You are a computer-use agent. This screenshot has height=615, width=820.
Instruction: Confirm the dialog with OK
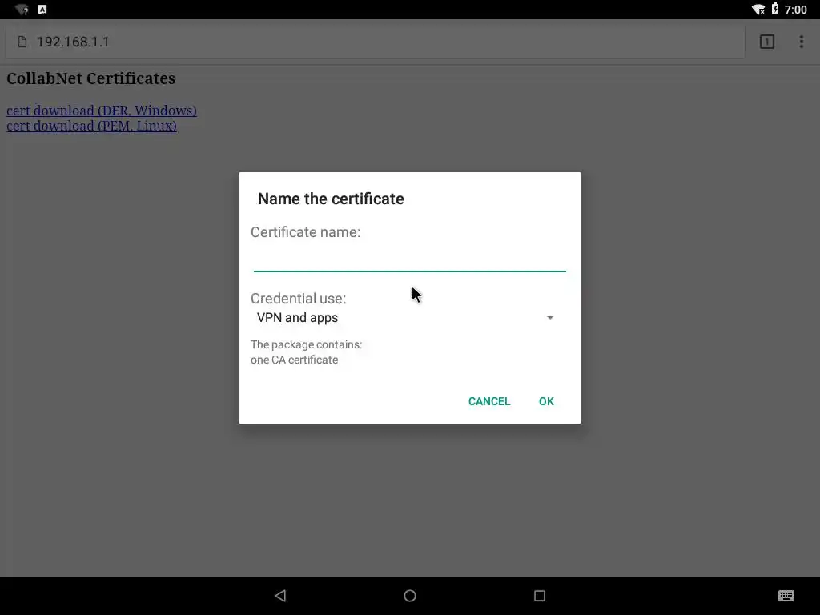[546, 401]
